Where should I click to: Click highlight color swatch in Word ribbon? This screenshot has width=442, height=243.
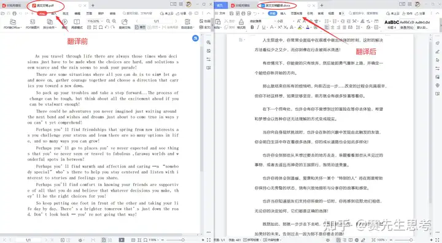pos(300,28)
